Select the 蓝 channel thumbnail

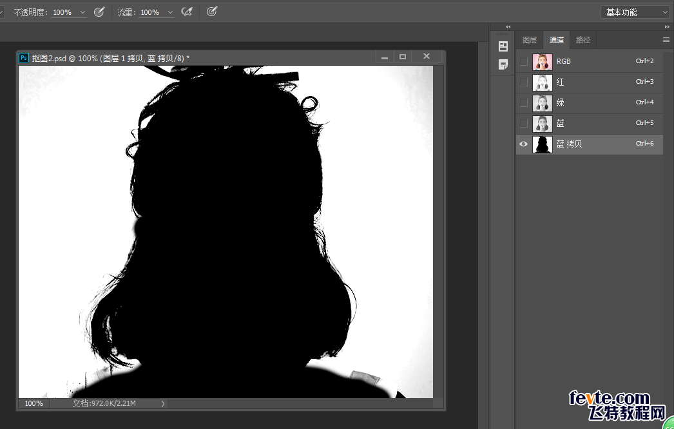click(542, 124)
